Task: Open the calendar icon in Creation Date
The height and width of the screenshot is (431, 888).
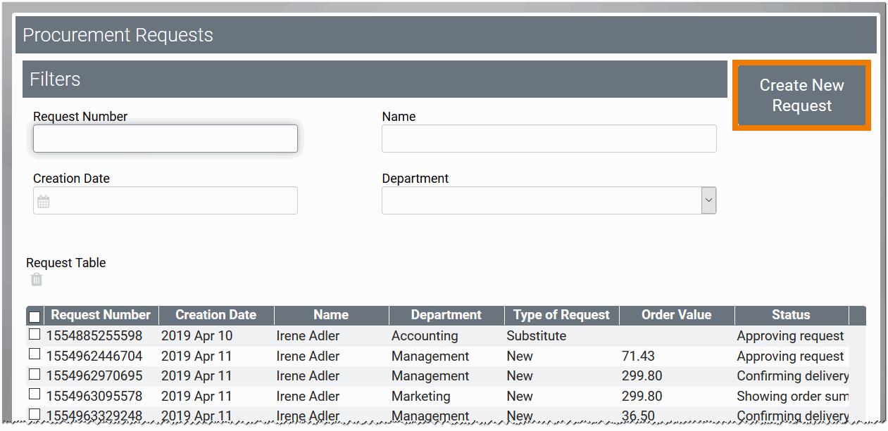Action: [x=44, y=202]
